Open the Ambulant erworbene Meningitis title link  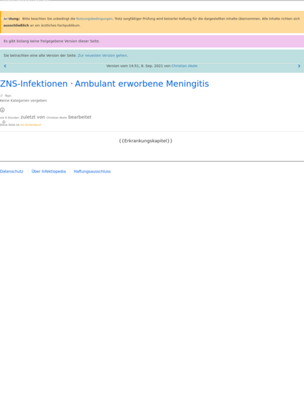pos(142,84)
